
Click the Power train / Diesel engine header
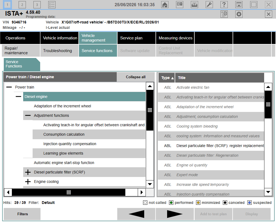coord(60,77)
